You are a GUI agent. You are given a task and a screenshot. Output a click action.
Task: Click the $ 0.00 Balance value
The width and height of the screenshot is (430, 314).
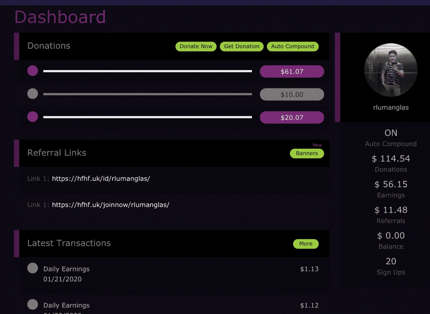point(391,235)
